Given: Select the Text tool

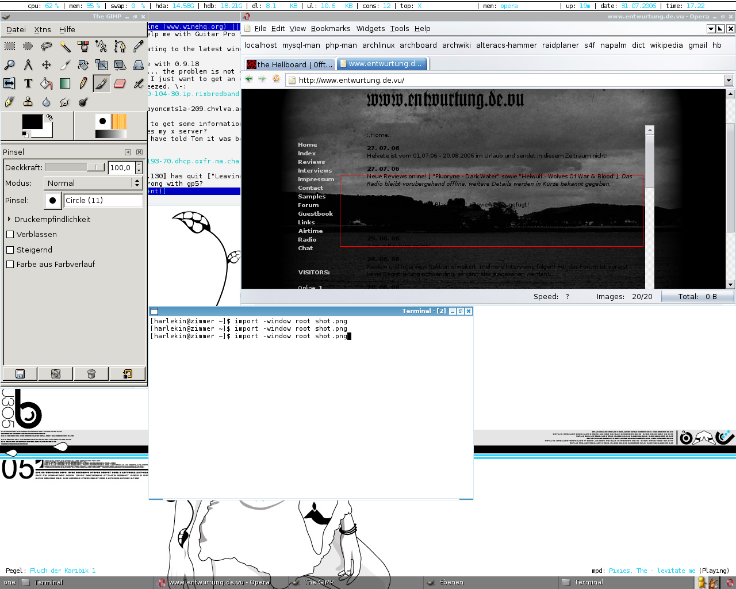Looking at the screenshot, I should pyautogui.click(x=28, y=84).
